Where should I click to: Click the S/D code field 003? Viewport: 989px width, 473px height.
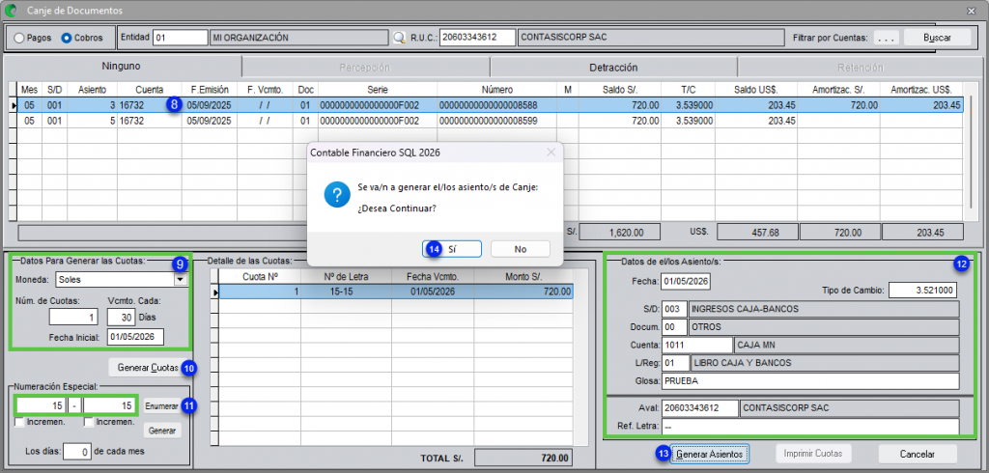[675, 309]
